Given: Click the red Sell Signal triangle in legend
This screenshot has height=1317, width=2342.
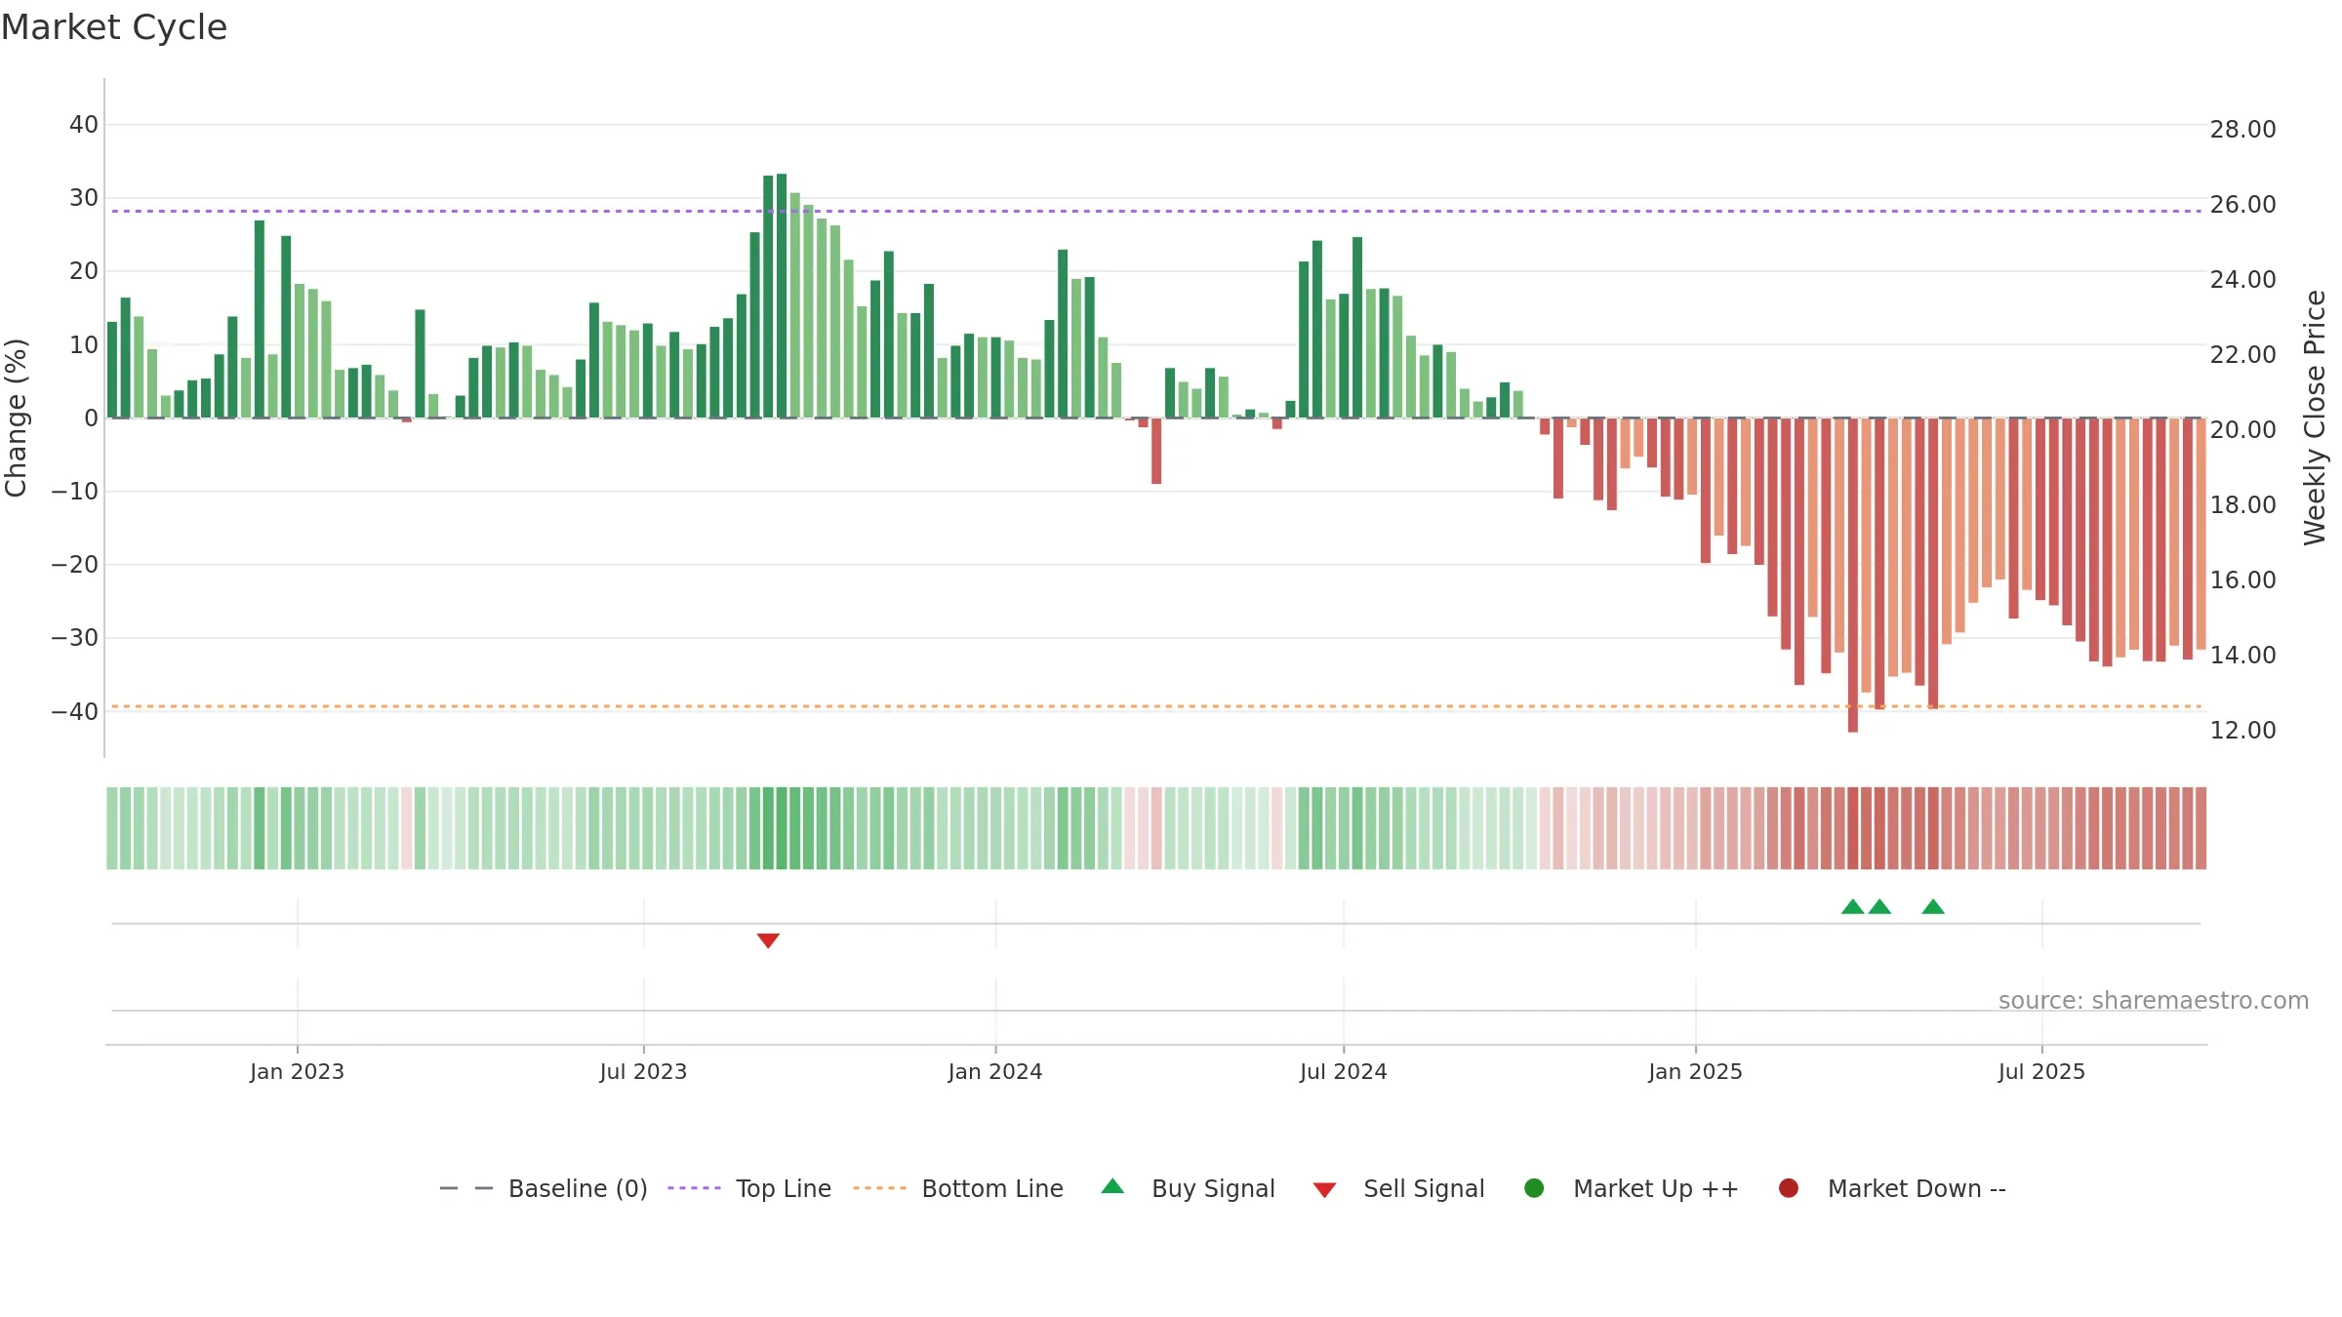Looking at the screenshot, I should (x=1324, y=1190).
